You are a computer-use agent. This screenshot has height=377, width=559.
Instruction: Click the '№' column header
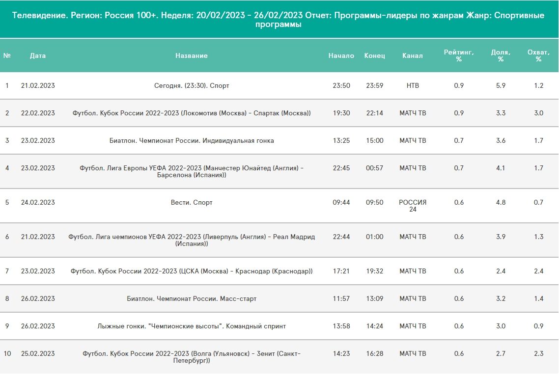pyautogui.click(x=7, y=55)
